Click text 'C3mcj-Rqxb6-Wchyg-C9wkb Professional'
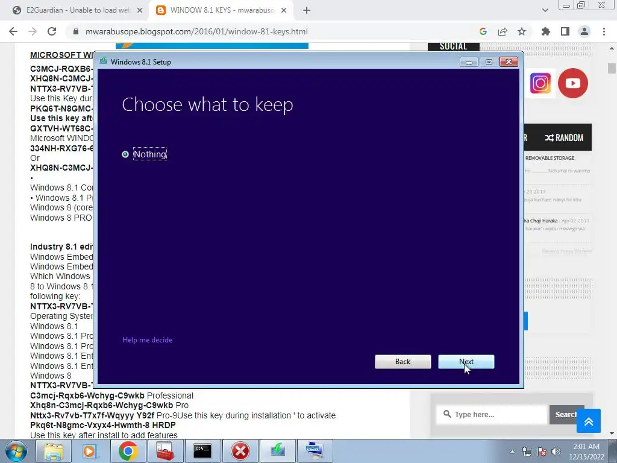617x463 pixels. click(111, 395)
